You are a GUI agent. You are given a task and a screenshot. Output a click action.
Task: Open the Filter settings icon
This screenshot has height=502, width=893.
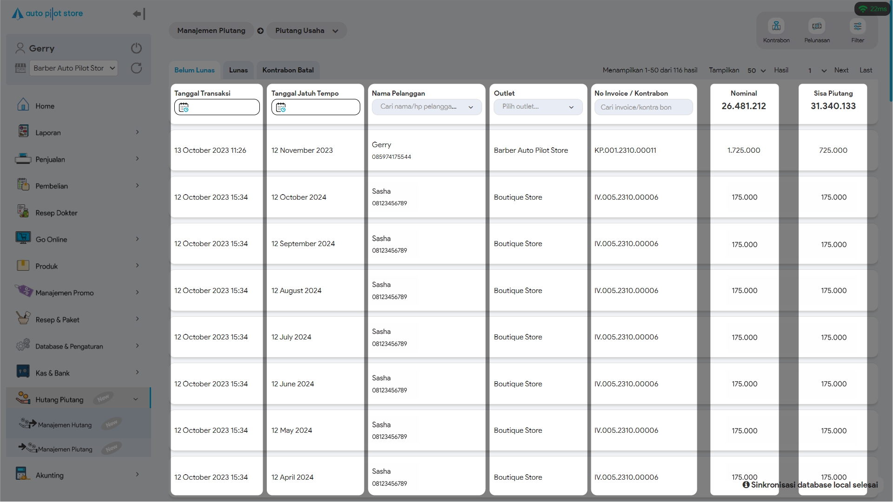857,26
